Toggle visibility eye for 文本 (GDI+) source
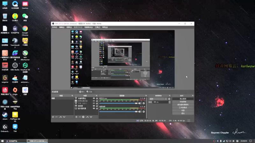Image resolution: width=255 pixels, height=143 pixels. (x=94, y=103)
